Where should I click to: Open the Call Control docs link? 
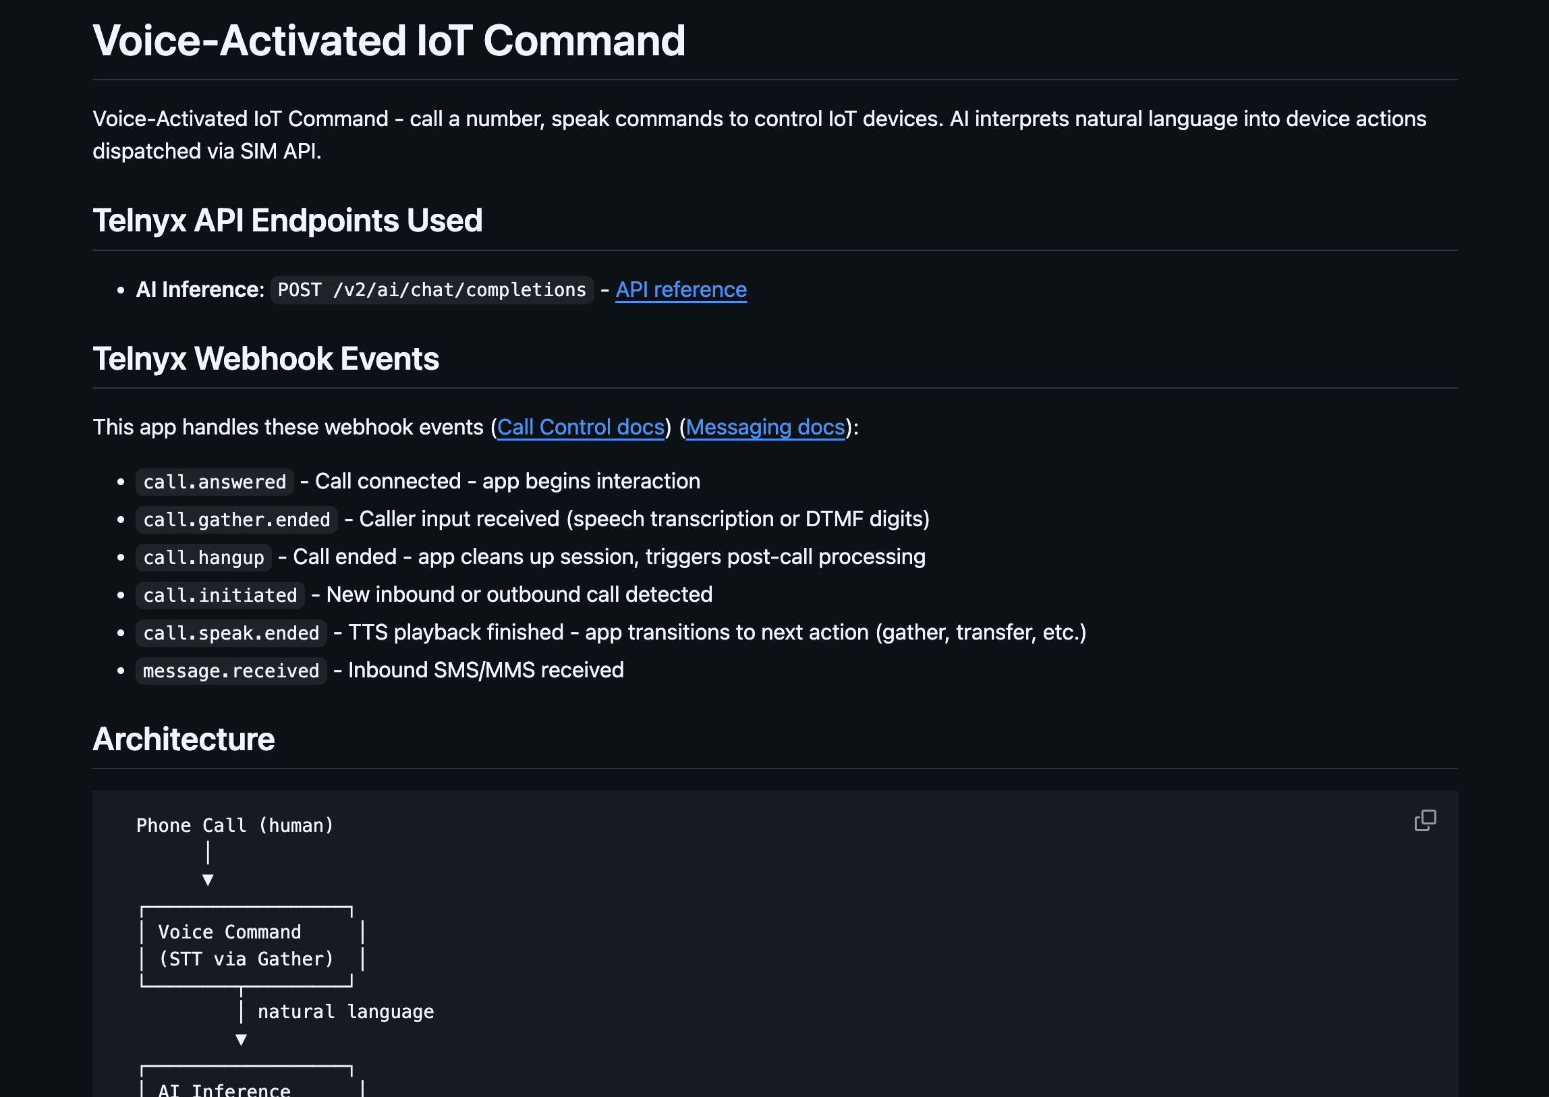(x=581, y=427)
